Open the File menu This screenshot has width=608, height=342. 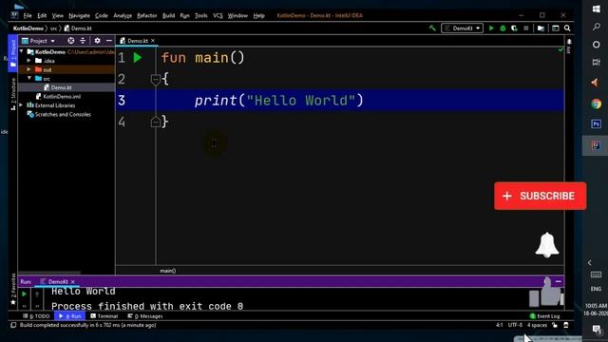[x=28, y=15]
